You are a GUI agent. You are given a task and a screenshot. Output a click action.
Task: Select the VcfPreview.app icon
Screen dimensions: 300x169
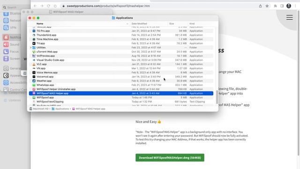pos(34,56)
